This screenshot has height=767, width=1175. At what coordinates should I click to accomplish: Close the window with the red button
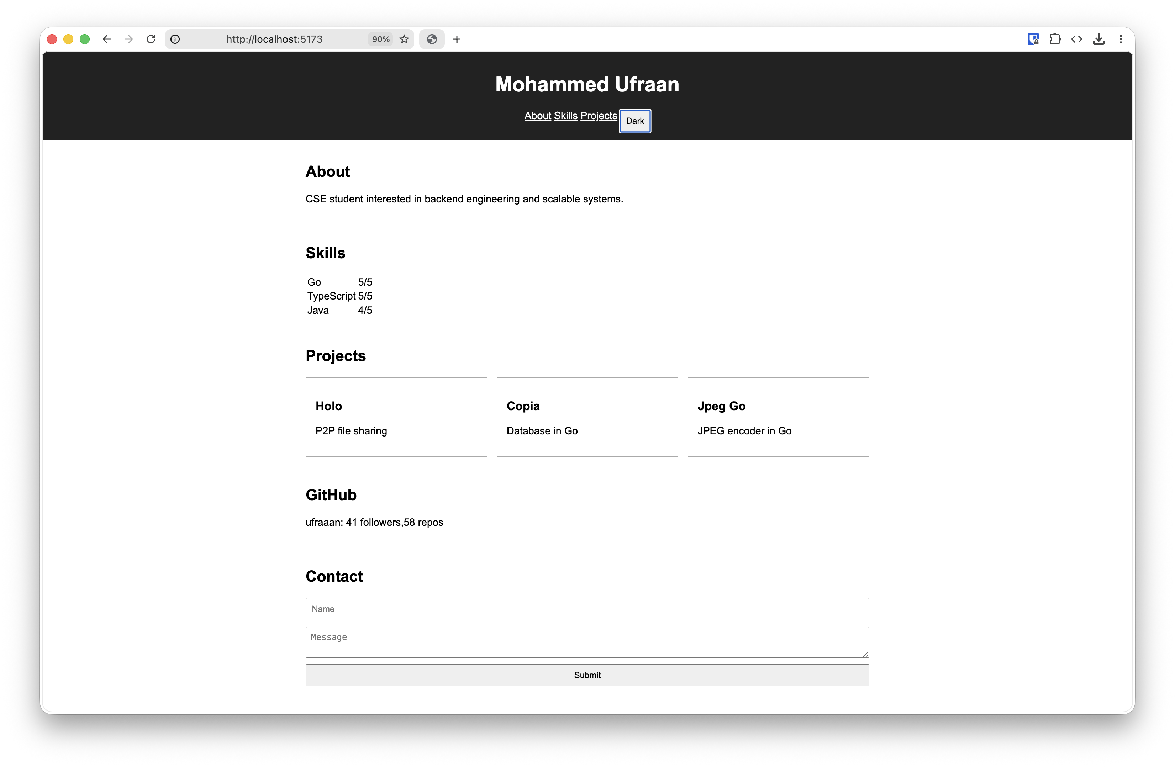coord(52,39)
